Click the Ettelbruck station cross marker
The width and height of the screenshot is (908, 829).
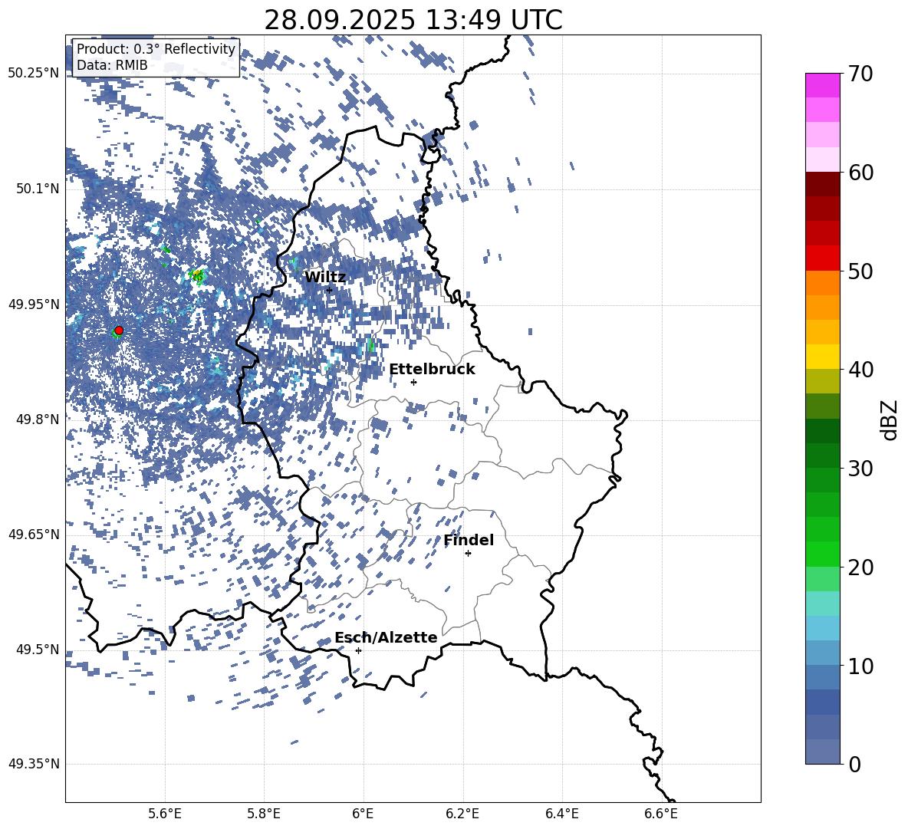tap(413, 382)
